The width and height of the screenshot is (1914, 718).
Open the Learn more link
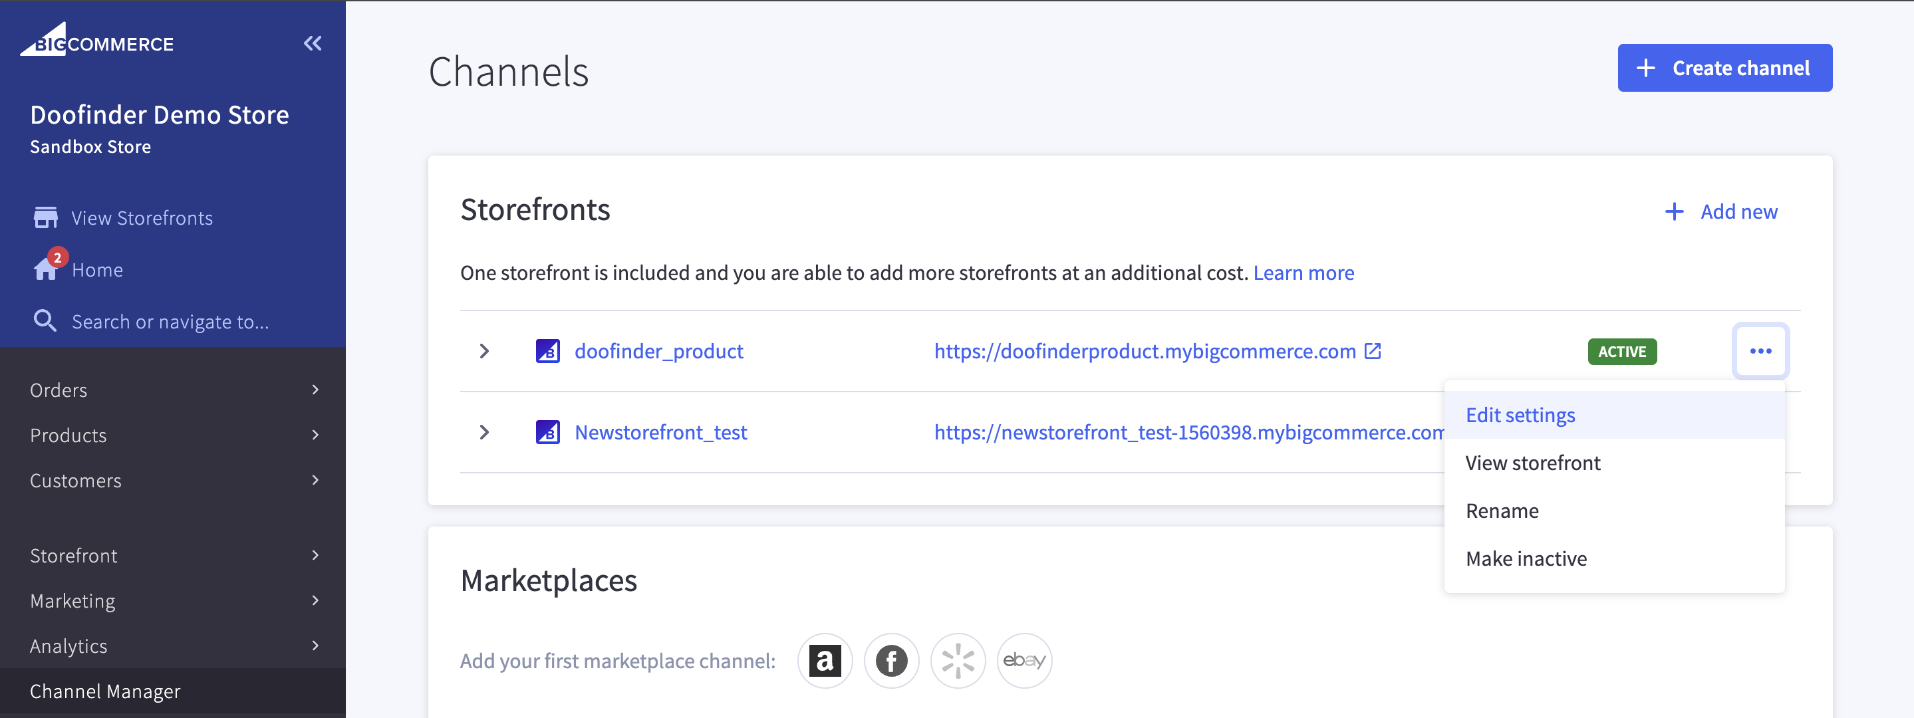[x=1303, y=273]
